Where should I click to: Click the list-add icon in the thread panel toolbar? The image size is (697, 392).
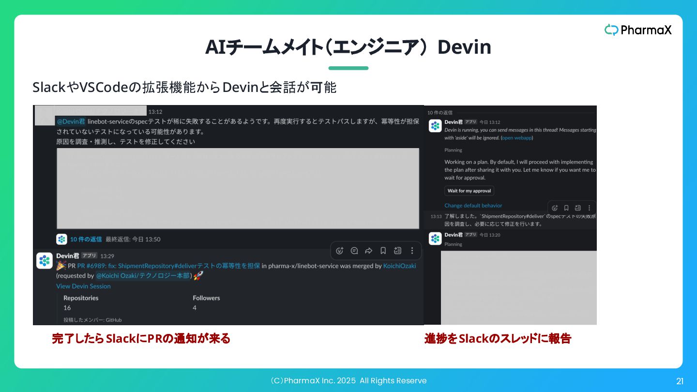coord(577,208)
